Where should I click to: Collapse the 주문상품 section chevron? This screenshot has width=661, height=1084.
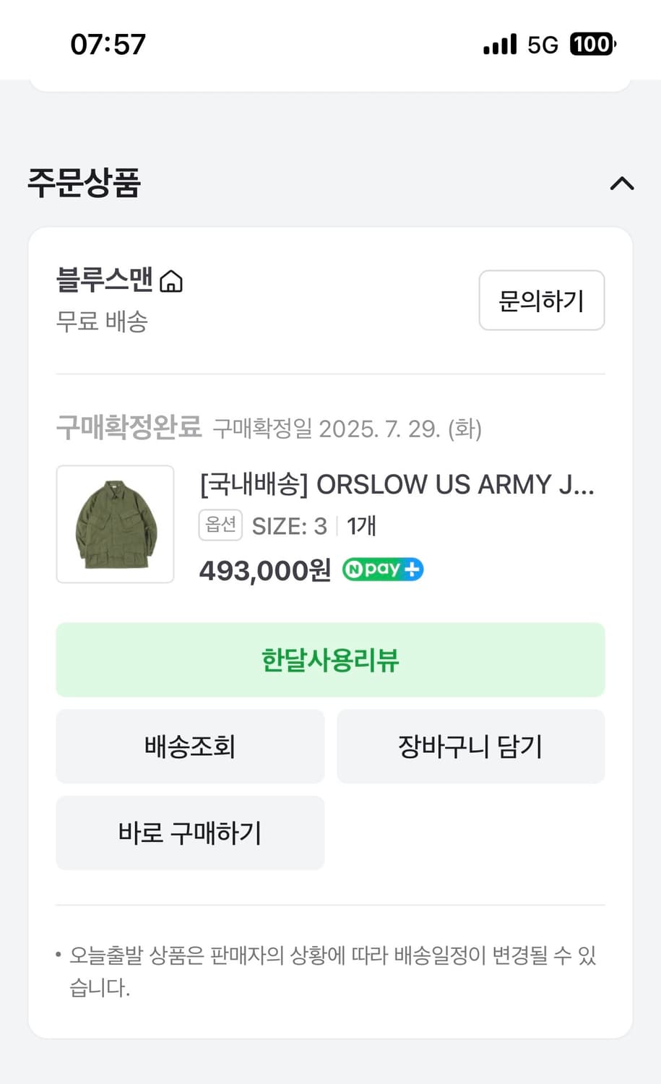point(621,184)
